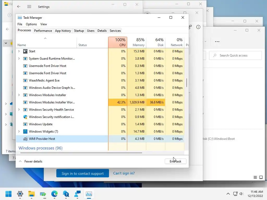Sort by the Memory column header
The image size is (267, 200).
(x=137, y=42)
